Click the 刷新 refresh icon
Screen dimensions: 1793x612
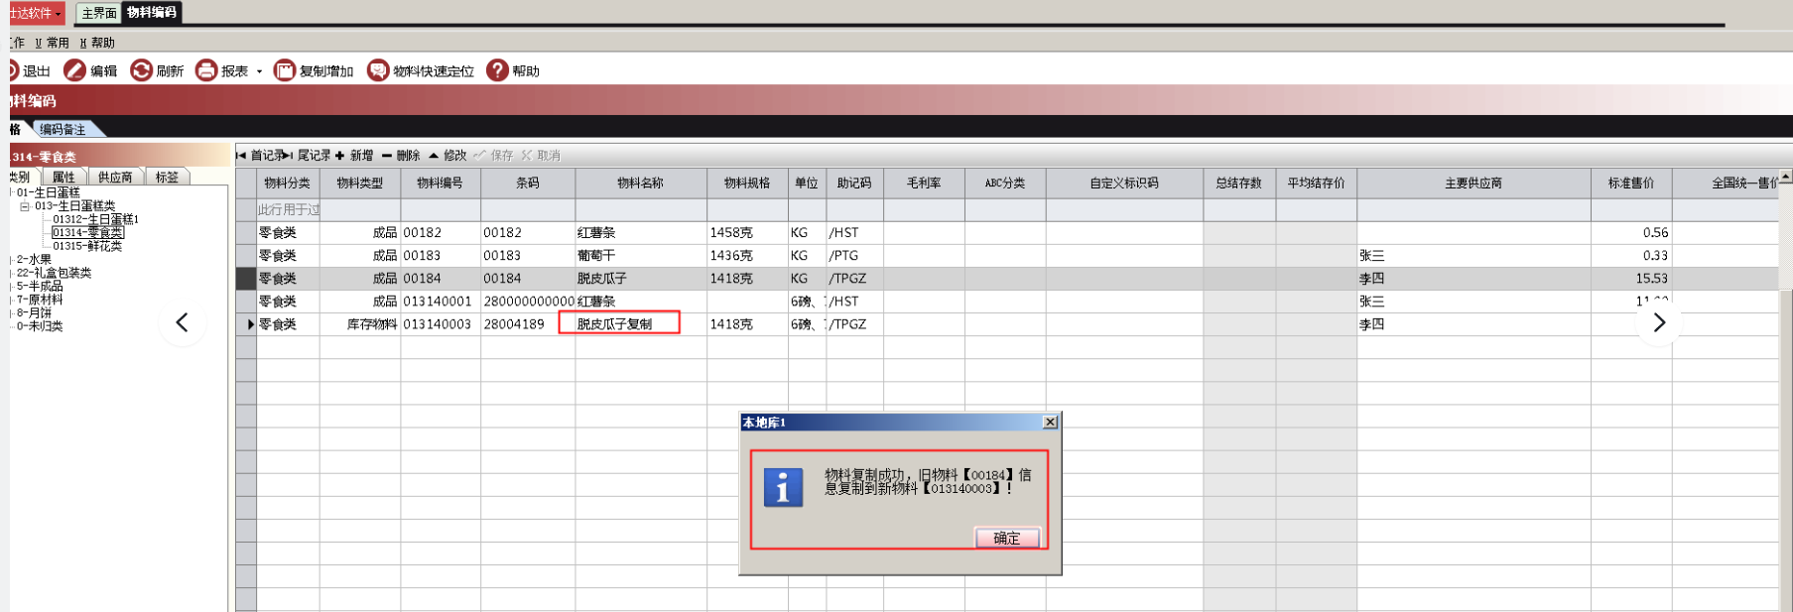pyautogui.click(x=141, y=70)
